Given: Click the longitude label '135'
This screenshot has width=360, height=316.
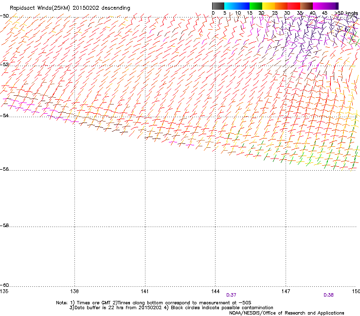Looking at the screenshot, I should [x=4, y=291].
